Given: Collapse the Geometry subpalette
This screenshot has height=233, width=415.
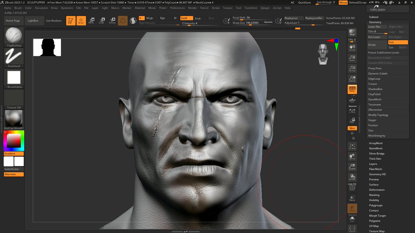Looking at the screenshot, I should (x=375, y=22).
